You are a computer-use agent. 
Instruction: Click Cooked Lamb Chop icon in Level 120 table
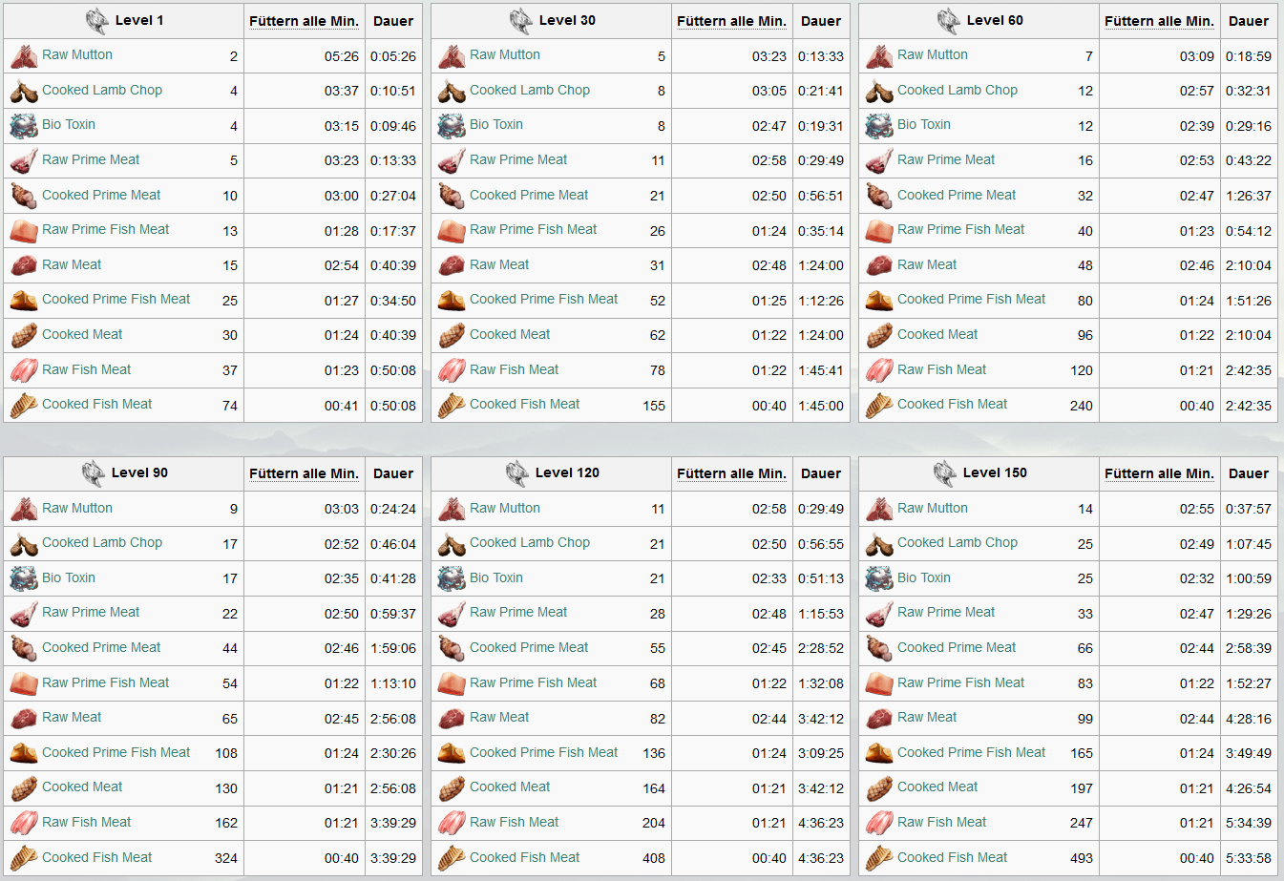click(452, 544)
